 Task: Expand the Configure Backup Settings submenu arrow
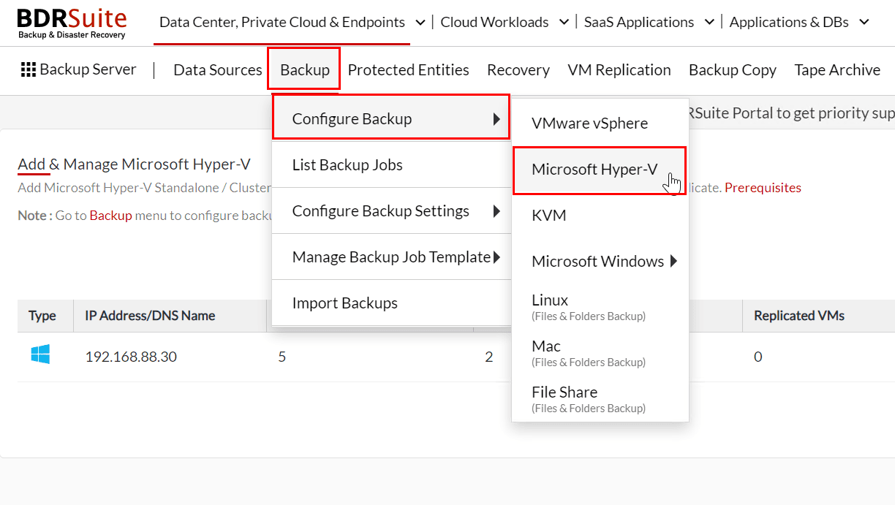tap(496, 211)
